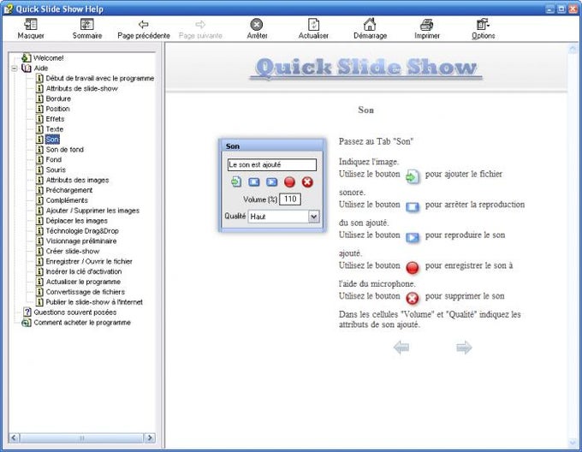Screen dimensions: 582x452
Task: Open Téchnologie Drag&Drop topic
Action: point(82,231)
